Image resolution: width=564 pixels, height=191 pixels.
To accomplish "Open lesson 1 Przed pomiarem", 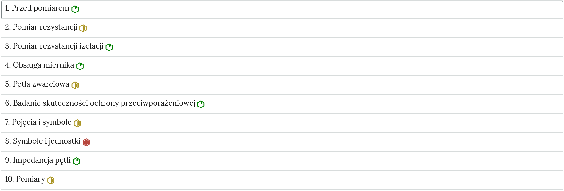I will 37,8.
